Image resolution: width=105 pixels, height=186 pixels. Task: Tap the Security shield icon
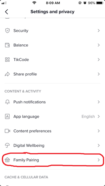pos(7,31)
